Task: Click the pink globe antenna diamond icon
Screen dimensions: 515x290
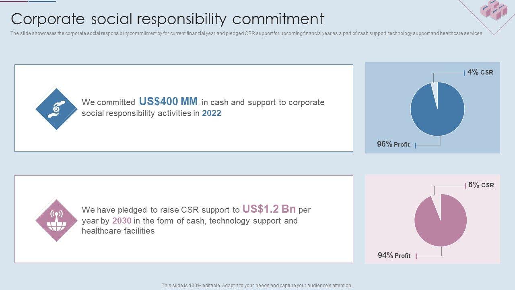Action: [56, 220]
